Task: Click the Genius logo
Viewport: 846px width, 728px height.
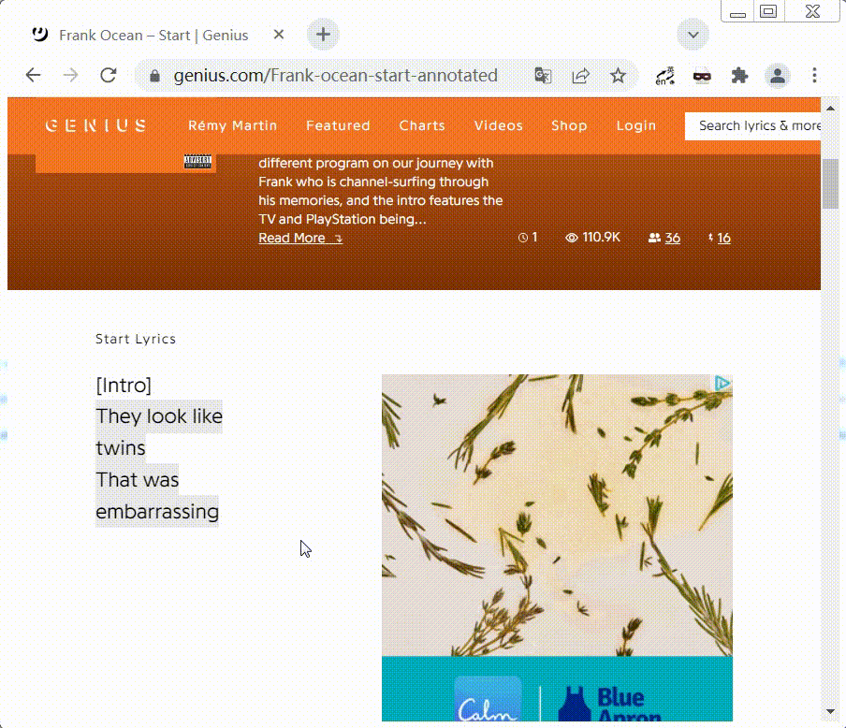Action: [x=95, y=125]
